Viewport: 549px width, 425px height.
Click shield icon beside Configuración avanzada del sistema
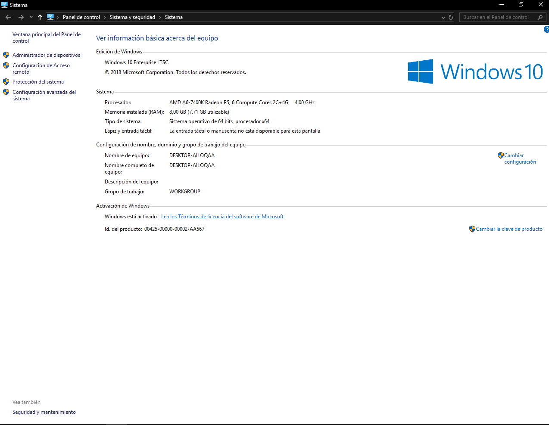tap(6, 92)
